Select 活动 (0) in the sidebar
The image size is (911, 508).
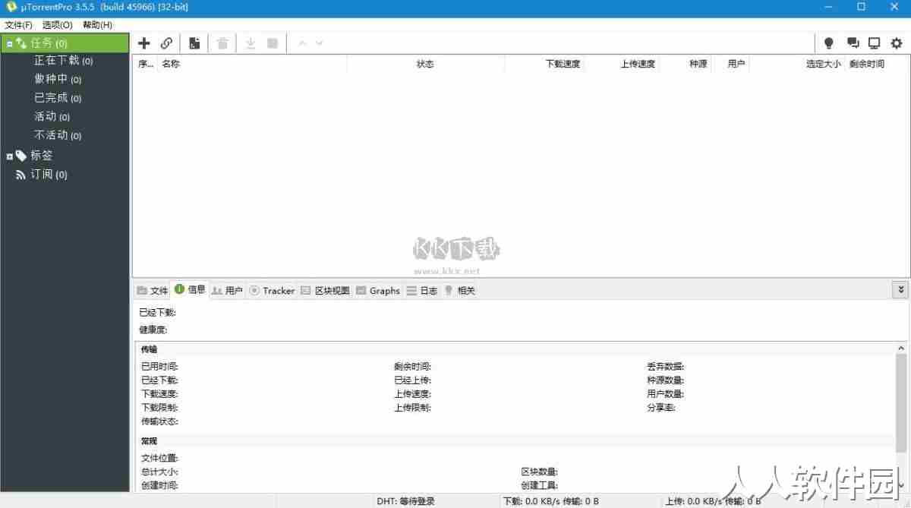click(x=52, y=117)
